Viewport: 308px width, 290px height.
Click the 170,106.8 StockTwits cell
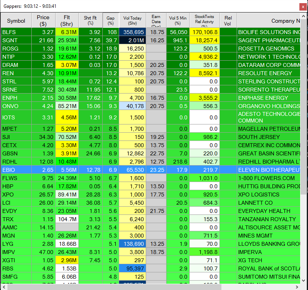[x=205, y=32]
